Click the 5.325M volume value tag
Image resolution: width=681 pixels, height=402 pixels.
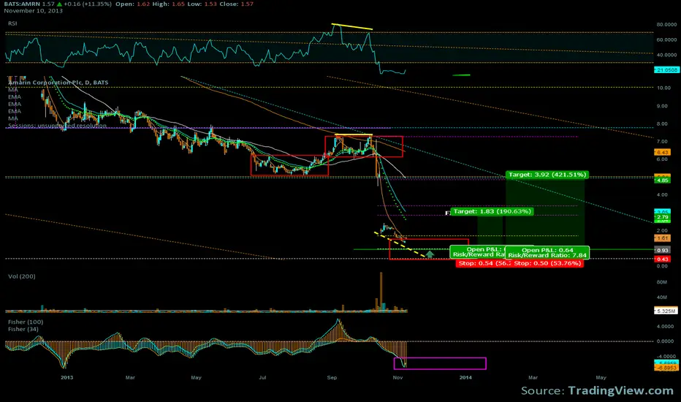point(666,311)
